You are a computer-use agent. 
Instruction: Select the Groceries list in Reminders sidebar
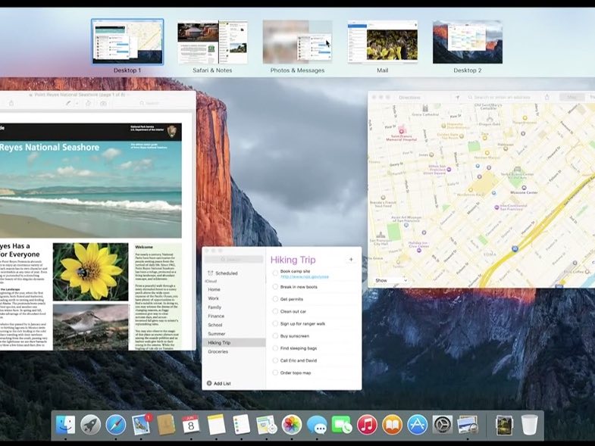218,351
